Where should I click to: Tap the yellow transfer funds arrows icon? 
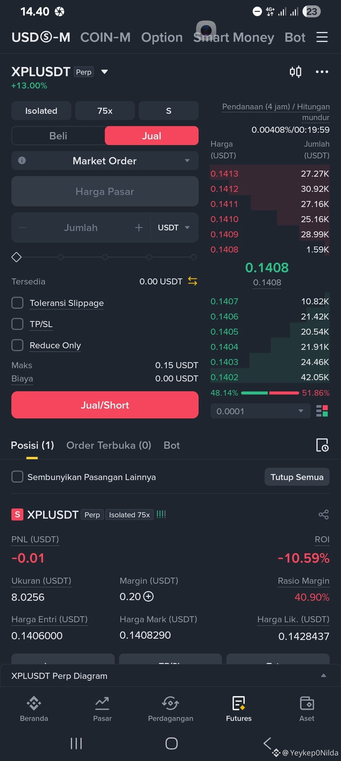[x=193, y=281]
